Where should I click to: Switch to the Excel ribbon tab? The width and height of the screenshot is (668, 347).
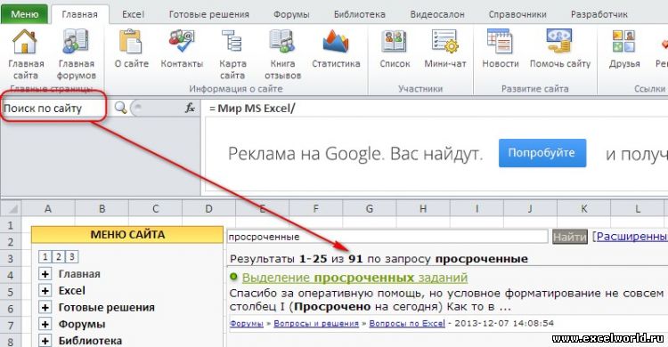(133, 14)
